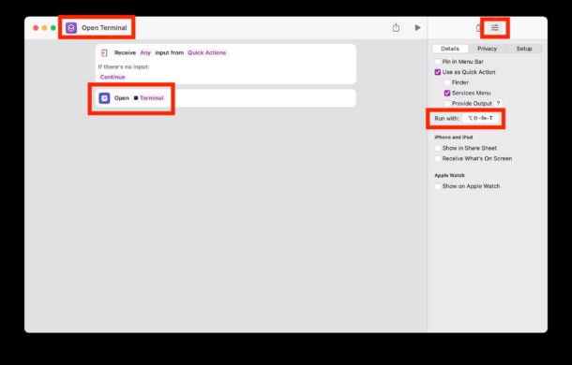Enable Pin in Menu Bar checkbox
The image size is (572, 365).
(438, 62)
